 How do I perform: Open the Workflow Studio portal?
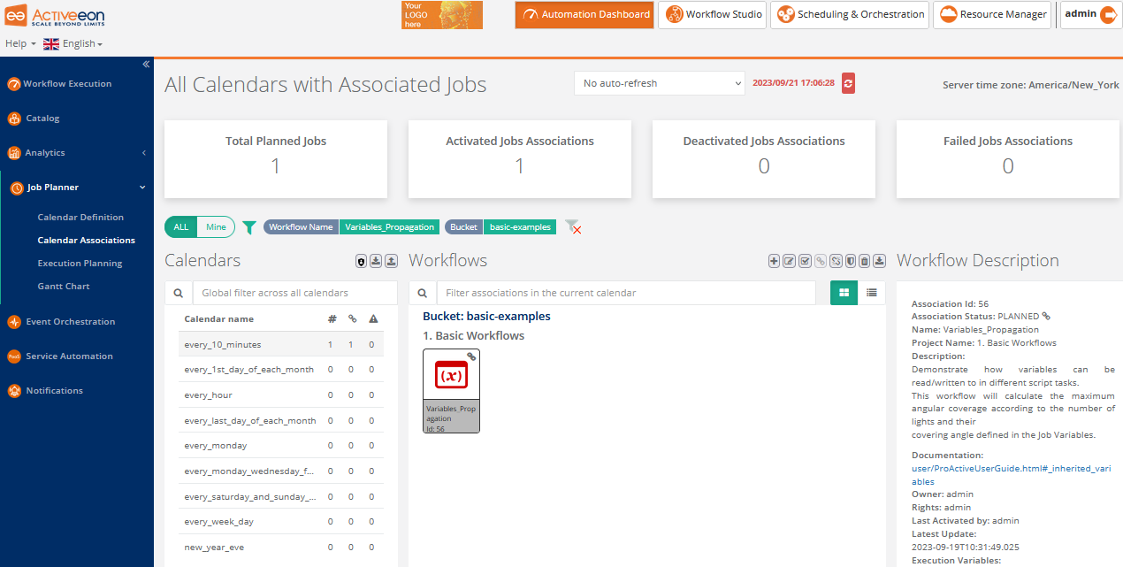click(712, 15)
